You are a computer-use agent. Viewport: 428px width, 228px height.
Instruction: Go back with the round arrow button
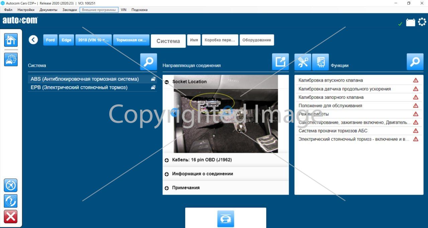[33, 40]
